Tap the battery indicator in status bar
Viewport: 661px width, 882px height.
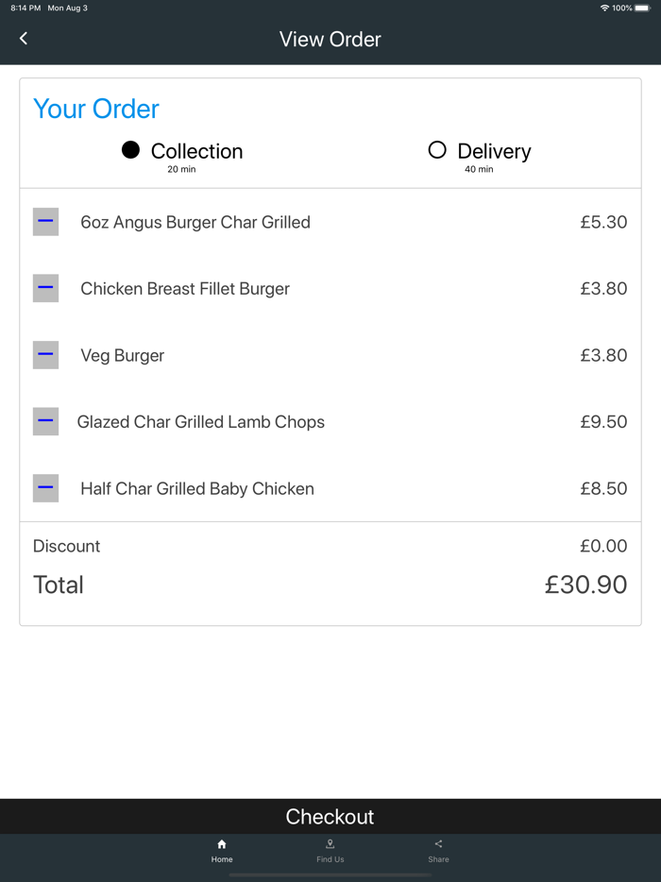[x=642, y=8]
